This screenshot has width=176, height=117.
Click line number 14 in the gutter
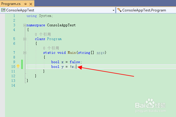tap(13, 85)
